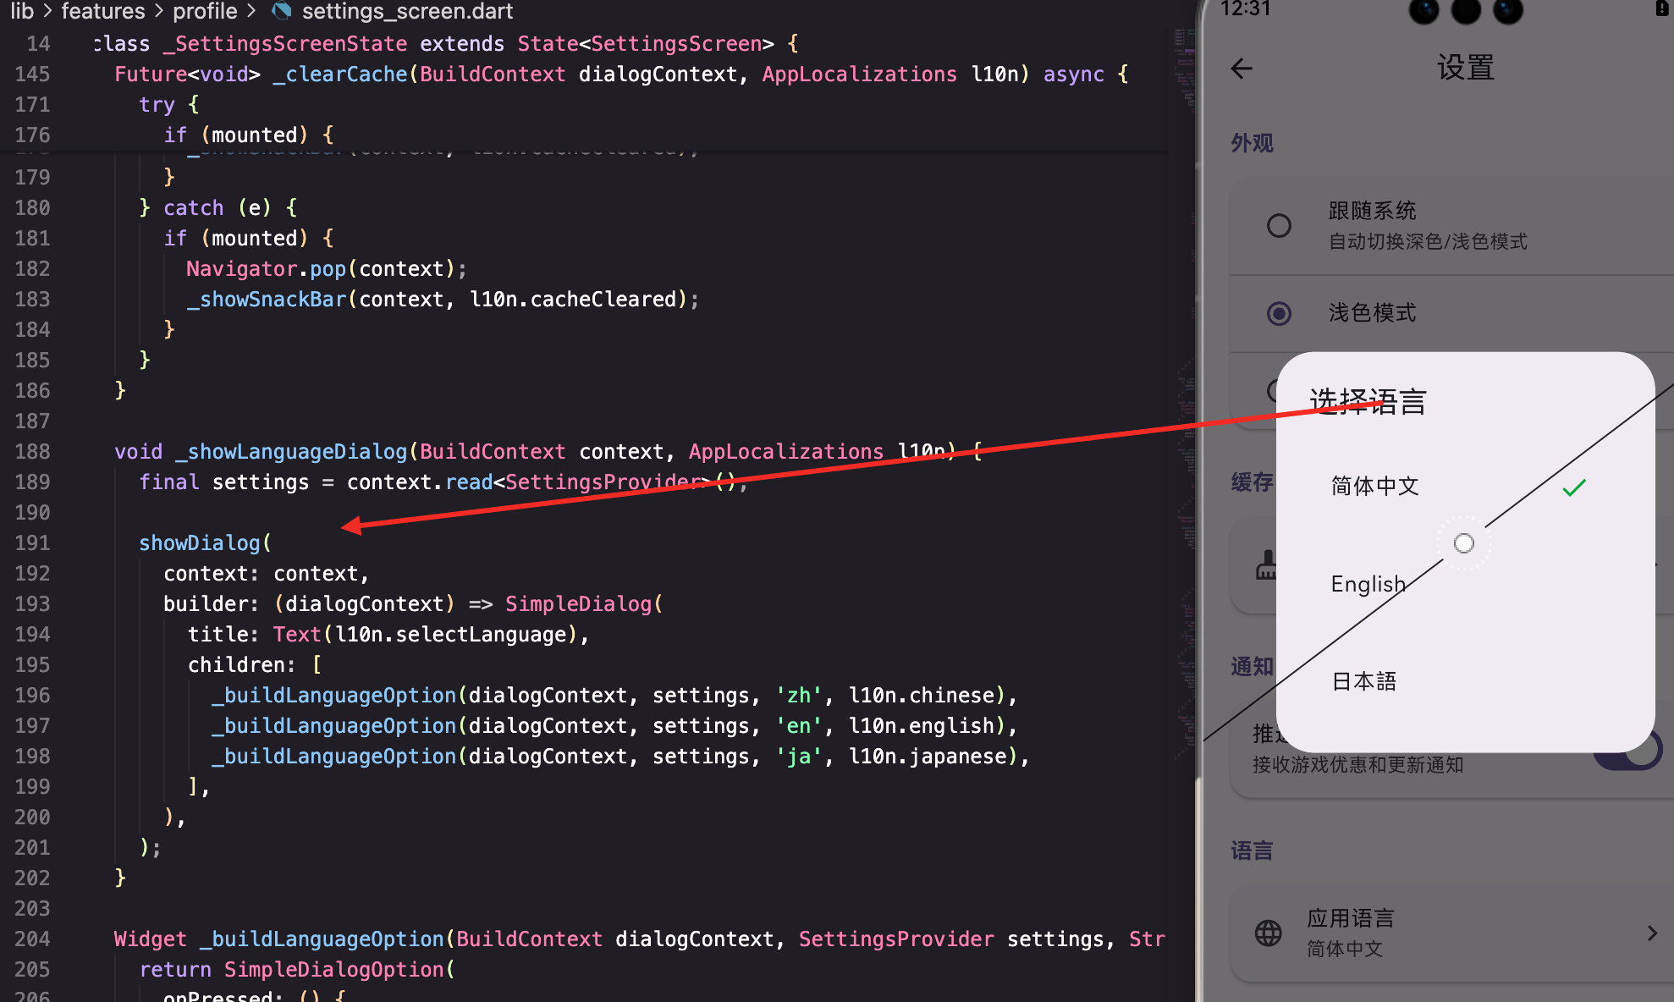Open the lib breadcrumb segment
Screen dimensions: 1674x1002
(x=22, y=11)
